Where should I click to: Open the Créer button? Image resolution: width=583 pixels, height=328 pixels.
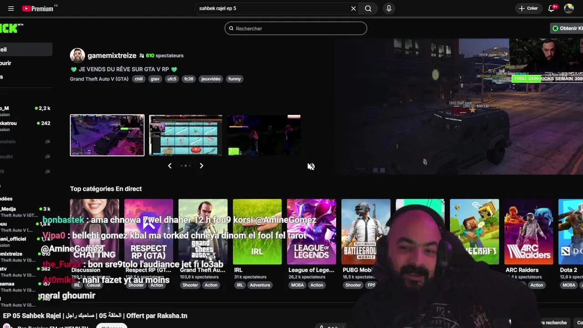[528, 8]
